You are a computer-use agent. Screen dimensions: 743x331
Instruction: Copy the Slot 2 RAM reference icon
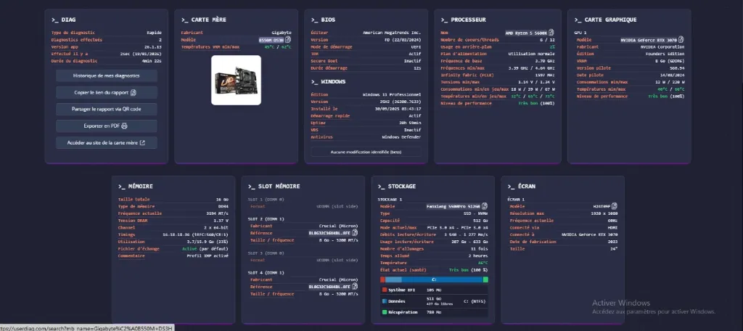pyautogui.click(x=356, y=234)
